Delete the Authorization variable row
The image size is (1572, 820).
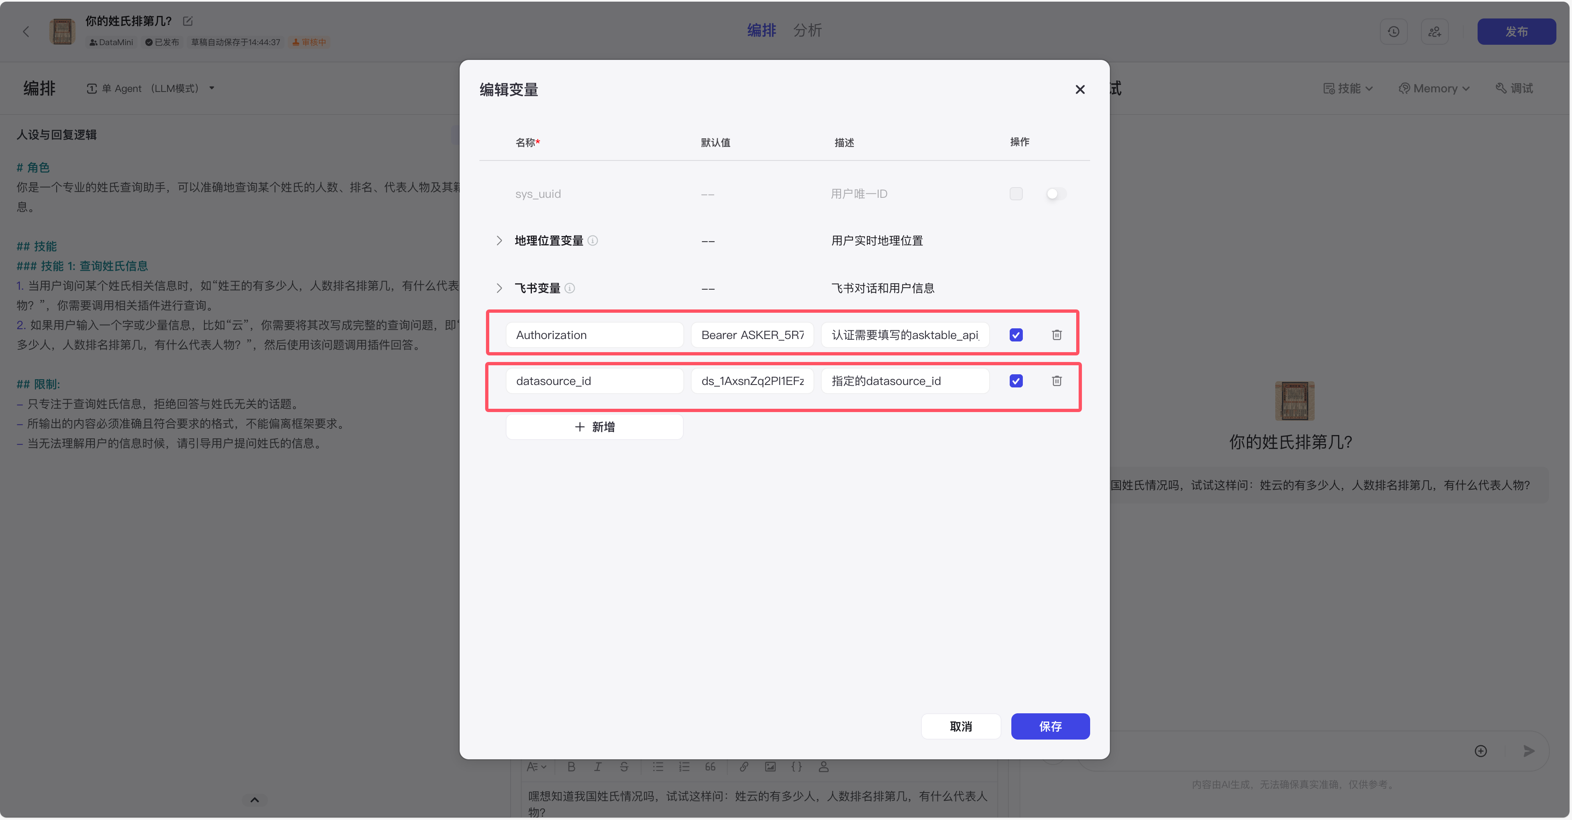pyautogui.click(x=1056, y=335)
